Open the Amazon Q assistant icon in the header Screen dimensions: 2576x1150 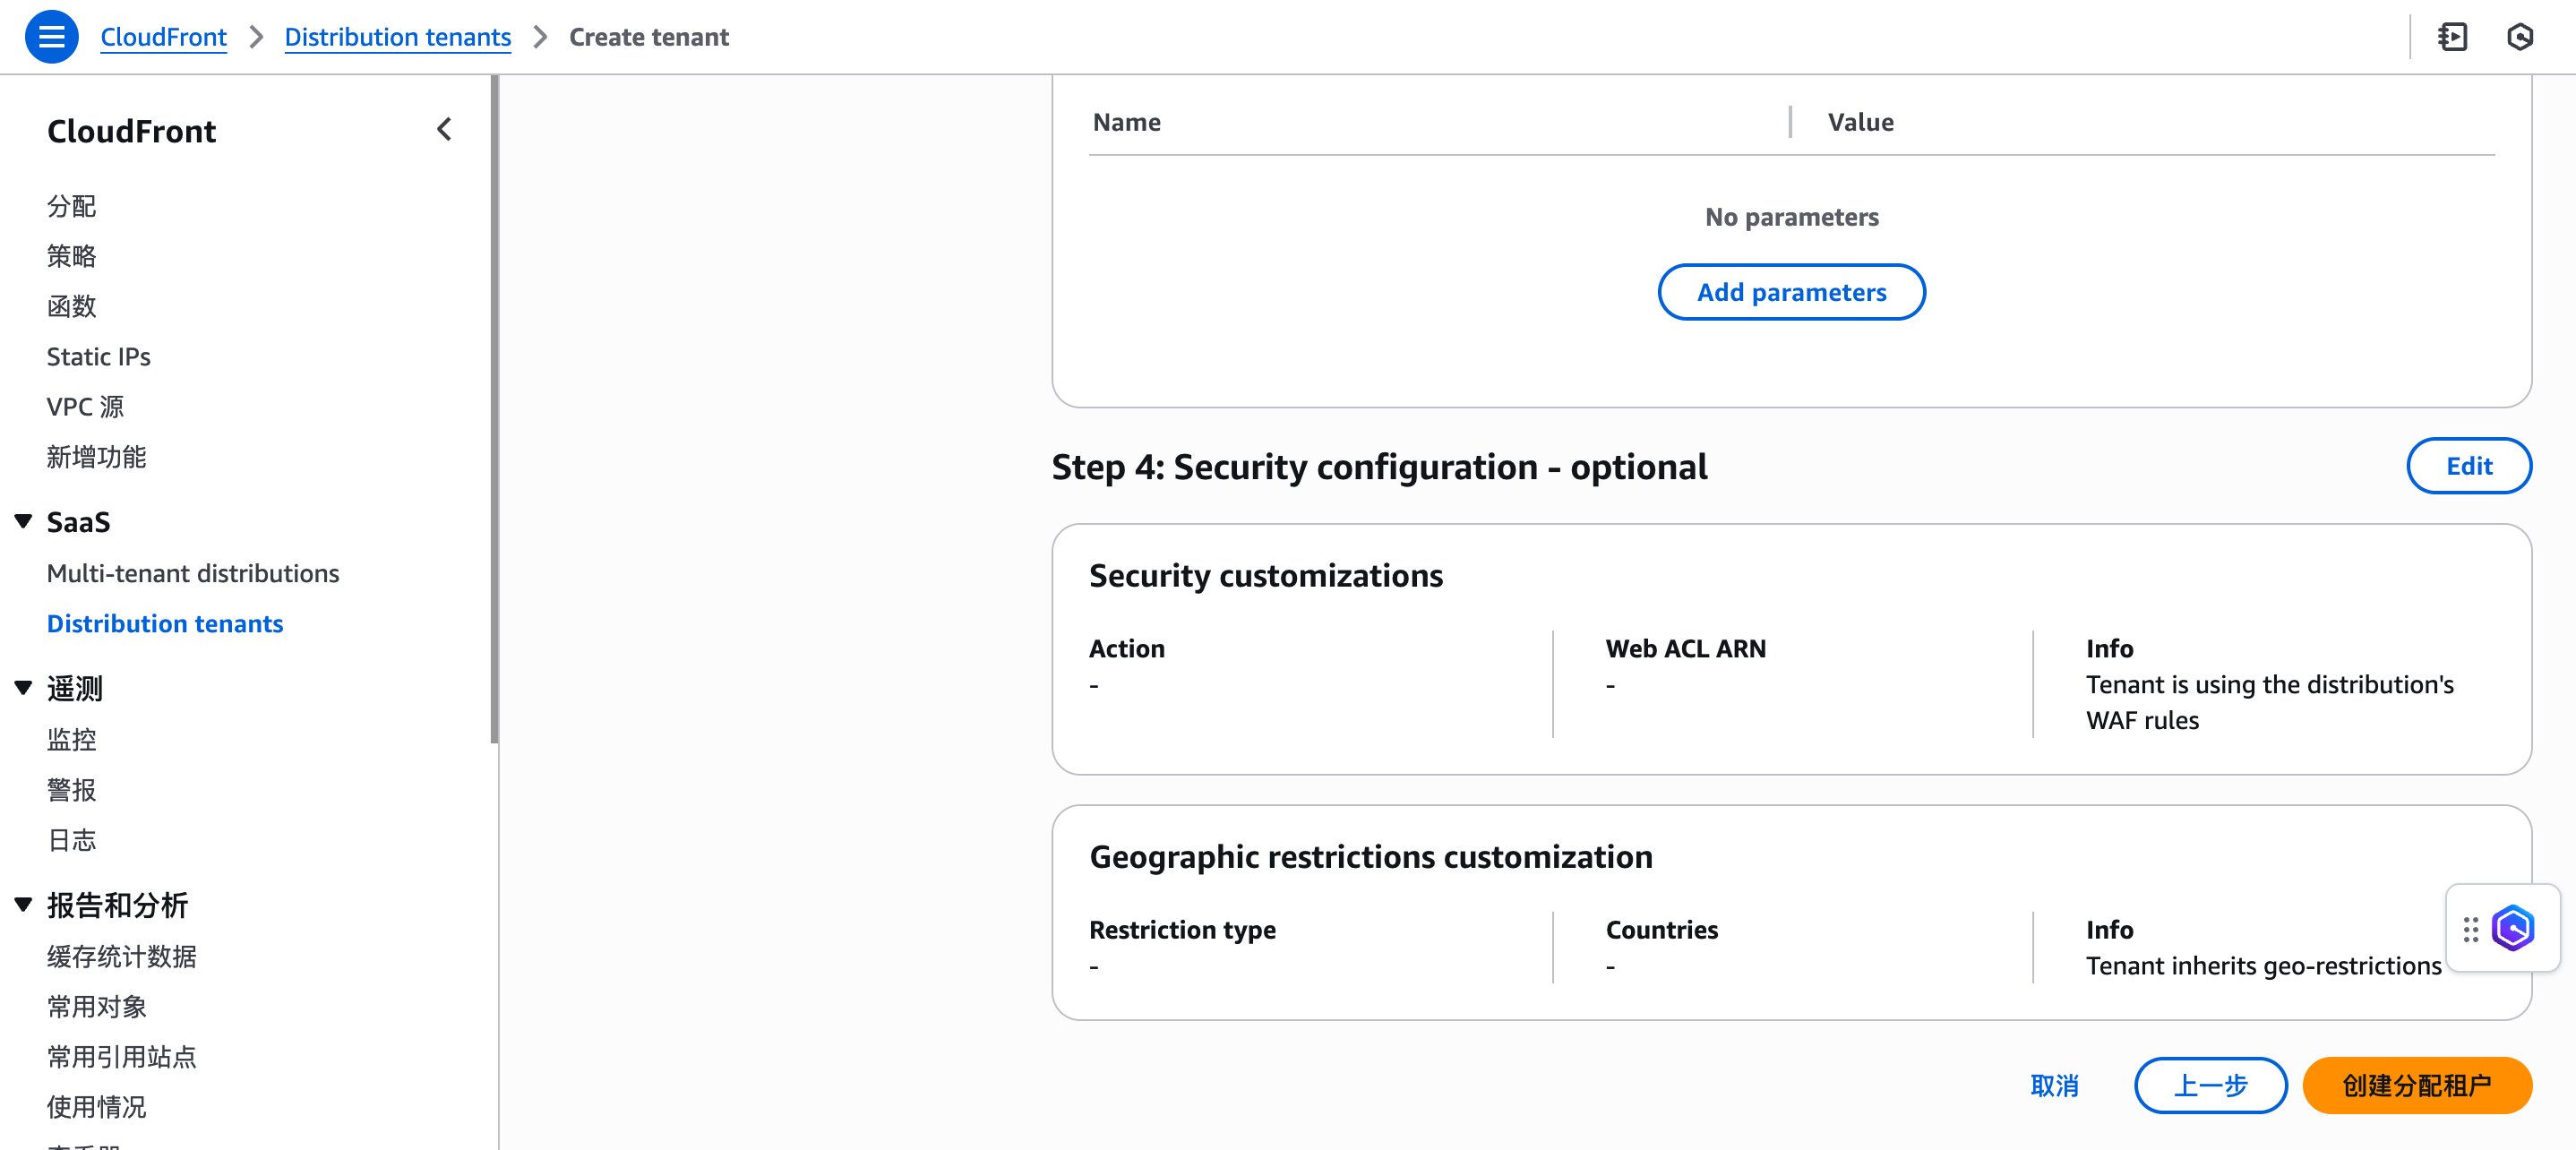click(2519, 37)
